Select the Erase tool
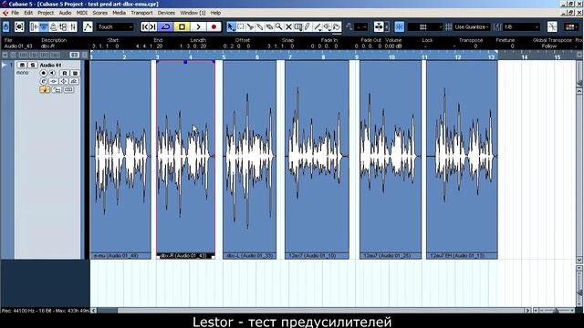The width and height of the screenshot is (584, 328). (x=269, y=26)
